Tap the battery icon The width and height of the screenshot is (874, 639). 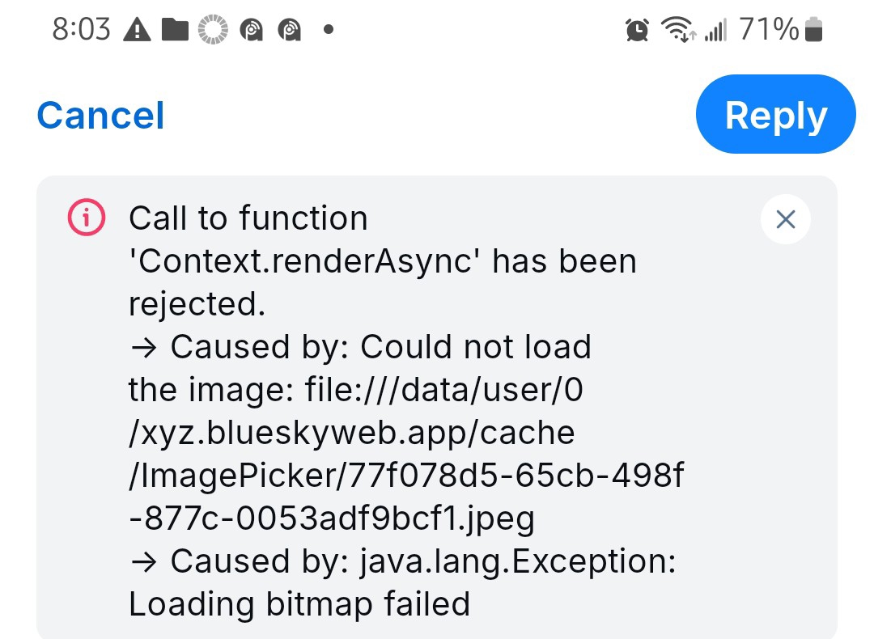pyautogui.click(x=814, y=31)
